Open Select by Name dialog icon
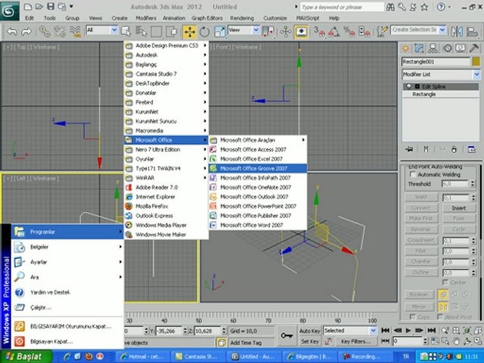Image resolution: width=484 pixels, height=363 pixels. (x=141, y=31)
